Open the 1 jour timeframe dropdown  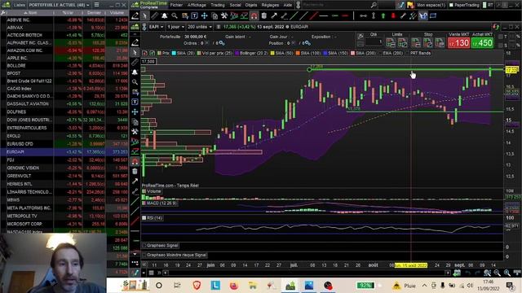[175, 27]
